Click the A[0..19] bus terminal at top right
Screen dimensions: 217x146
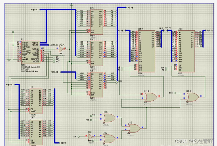pyautogui.click(x=126, y=8)
